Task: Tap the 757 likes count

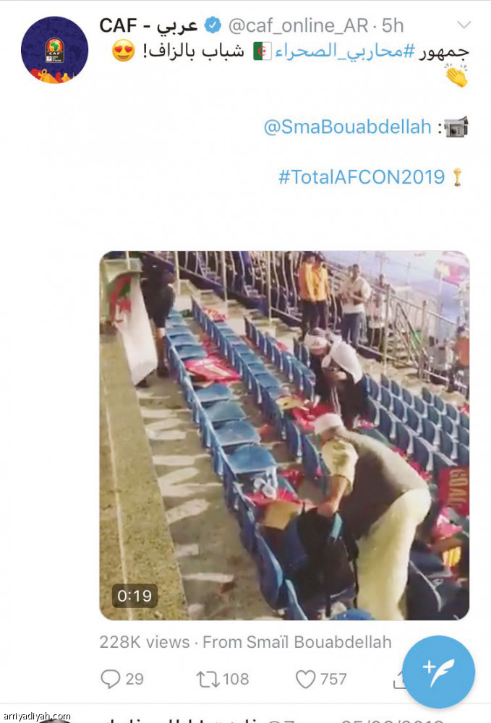Action: click(333, 679)
